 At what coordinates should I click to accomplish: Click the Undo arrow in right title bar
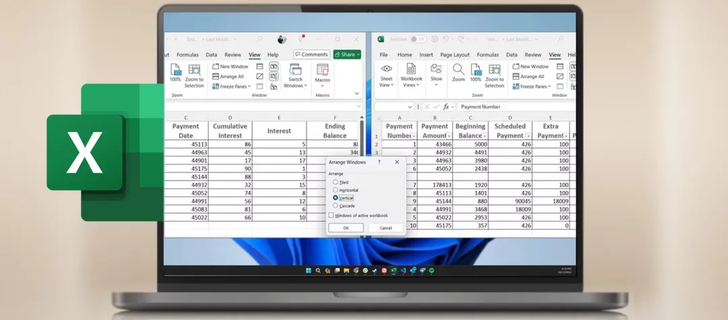tap(446, 40)
